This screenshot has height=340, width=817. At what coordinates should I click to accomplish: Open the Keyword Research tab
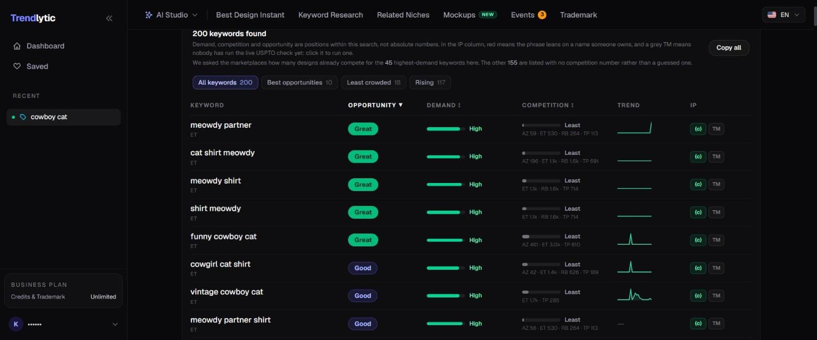(x=331, y=15)
